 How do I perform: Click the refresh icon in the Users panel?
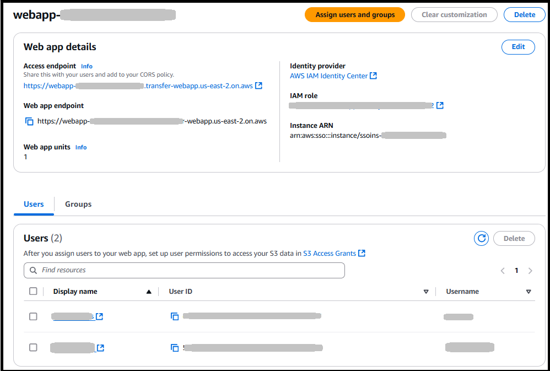[481, 238]
